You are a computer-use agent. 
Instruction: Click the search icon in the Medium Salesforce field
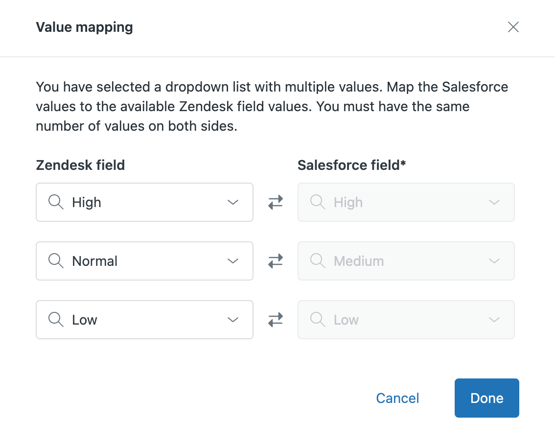click(x=317, y=260)
